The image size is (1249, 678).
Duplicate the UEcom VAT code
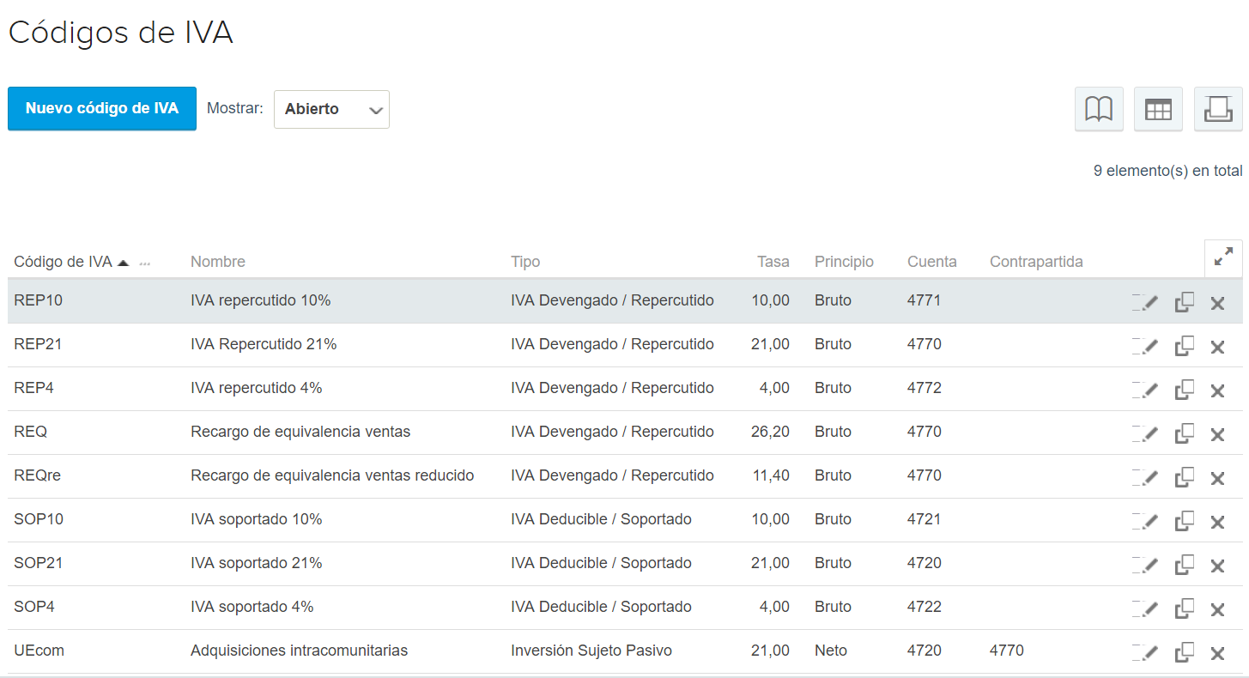[1185, 651]
